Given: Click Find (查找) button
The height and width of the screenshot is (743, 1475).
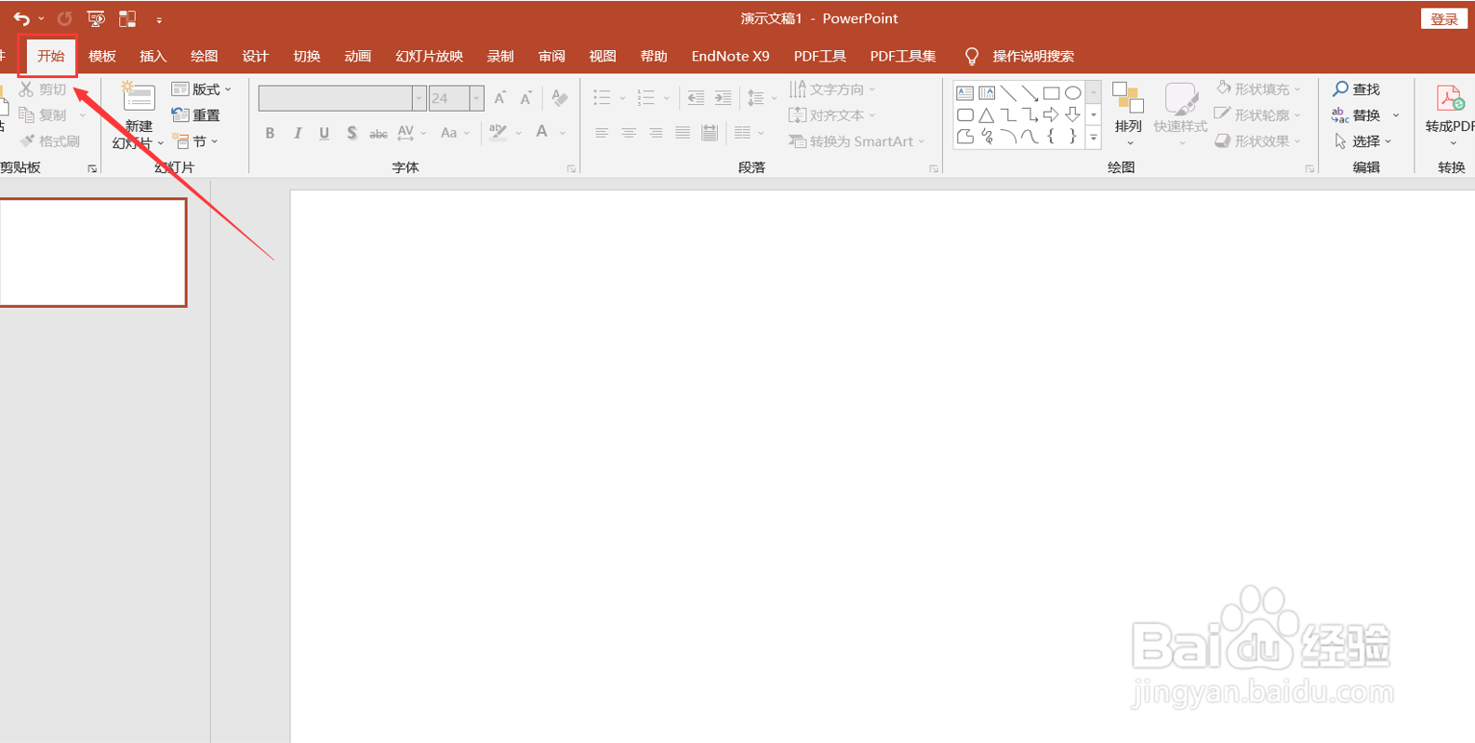Looking at the screenshot, I should pyautogui.click(x=1356, y=89).
